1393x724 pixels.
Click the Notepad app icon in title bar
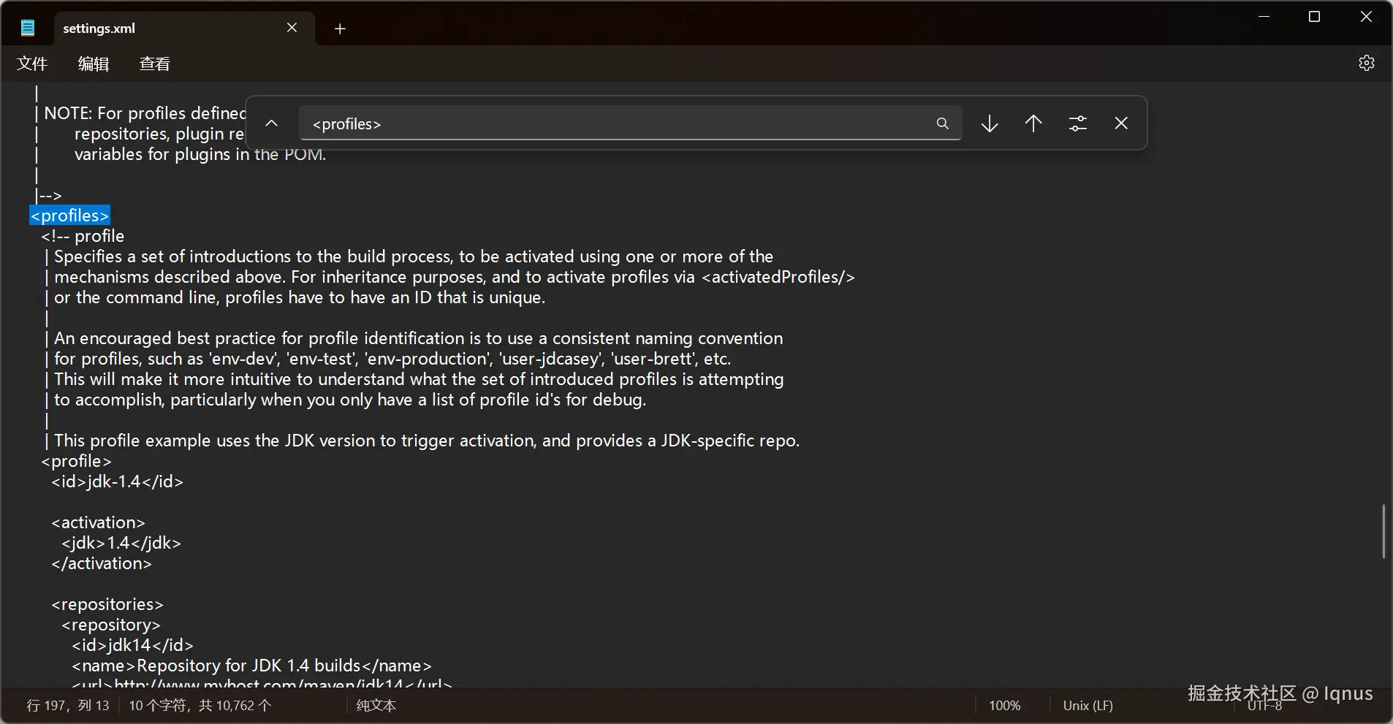tap(28, 28)
